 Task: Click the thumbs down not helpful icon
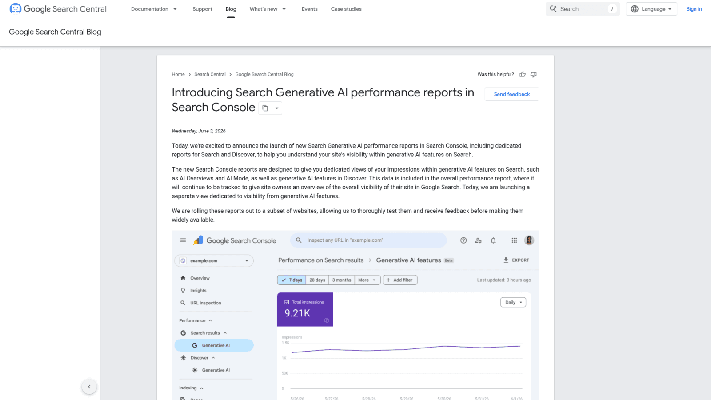coord(534,74)
